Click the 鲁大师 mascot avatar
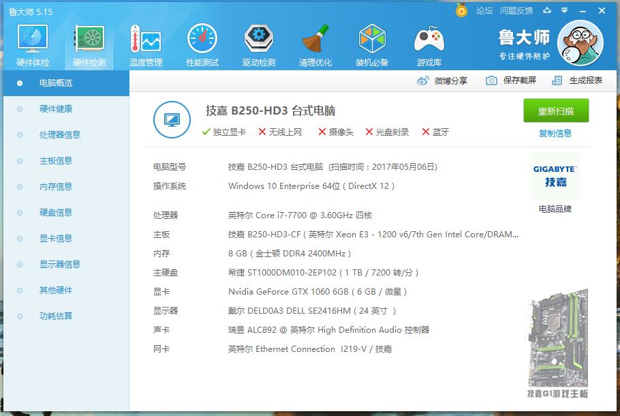The height and width of the screenshot is (416, 620). click(580, 43)
